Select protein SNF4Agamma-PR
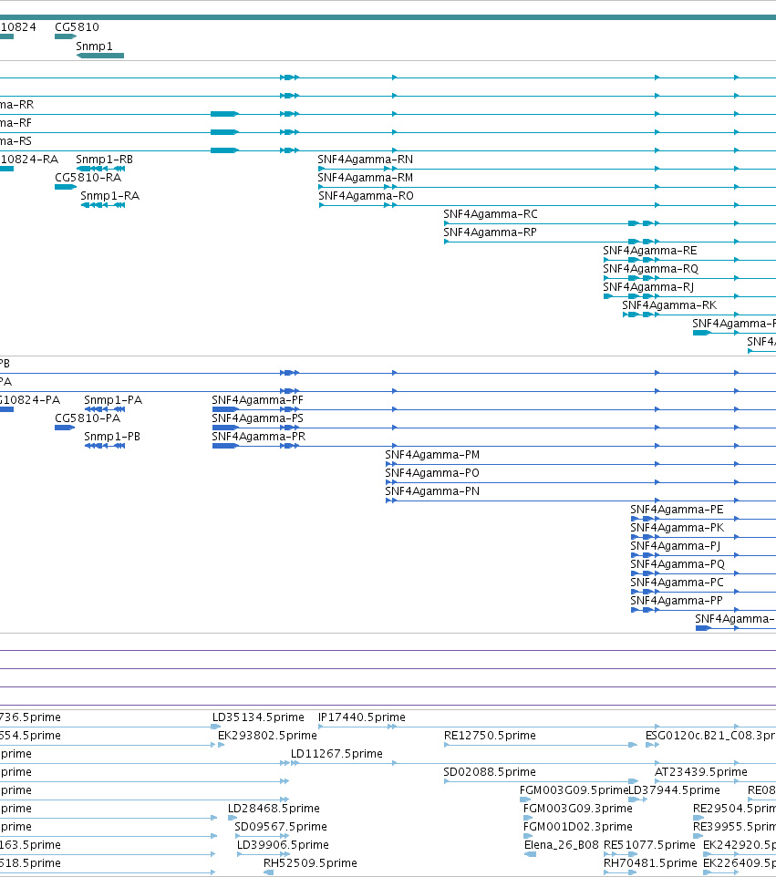Viewport: 776px width, 877px height. [258, 437]
